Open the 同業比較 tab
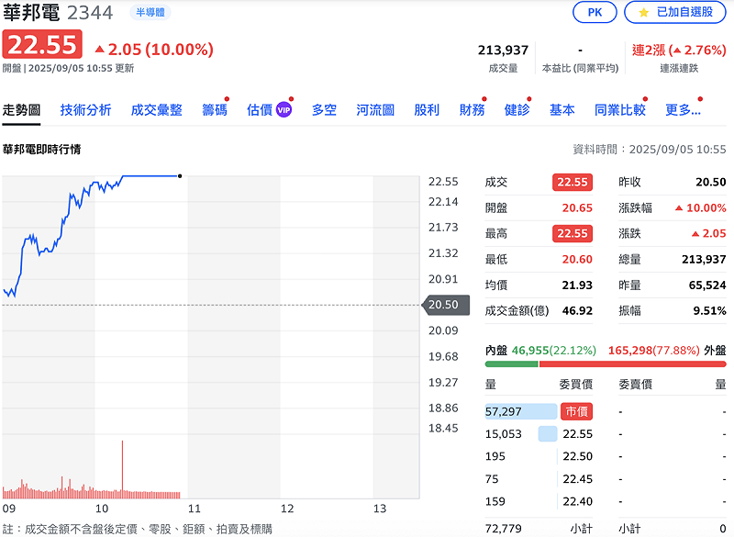734x537 pixels. pyautogui.click(x=620, y=110)
